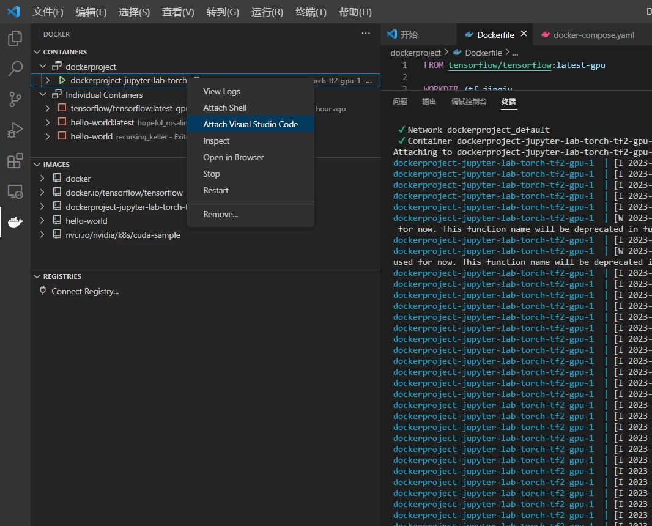Click the dockerproject-jupyter-lab-torch image icon
Screen dimensions: 652x526
point(56,206)
